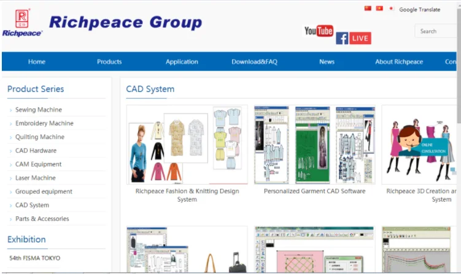This screenshot has width=461, height=274.
Task: Click the chevron beside Grouped equipment
Action: pyautogui.click(x=10, y=192)
